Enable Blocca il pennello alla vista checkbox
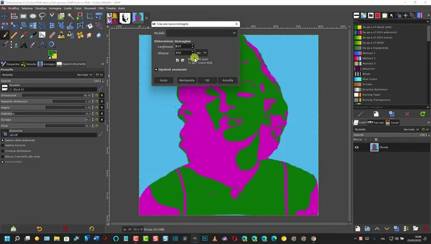 pyautogui.click(x=2, y=157)
